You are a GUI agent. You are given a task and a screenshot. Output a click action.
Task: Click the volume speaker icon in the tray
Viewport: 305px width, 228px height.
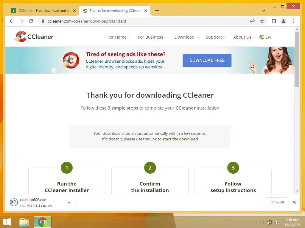point(277,222)
